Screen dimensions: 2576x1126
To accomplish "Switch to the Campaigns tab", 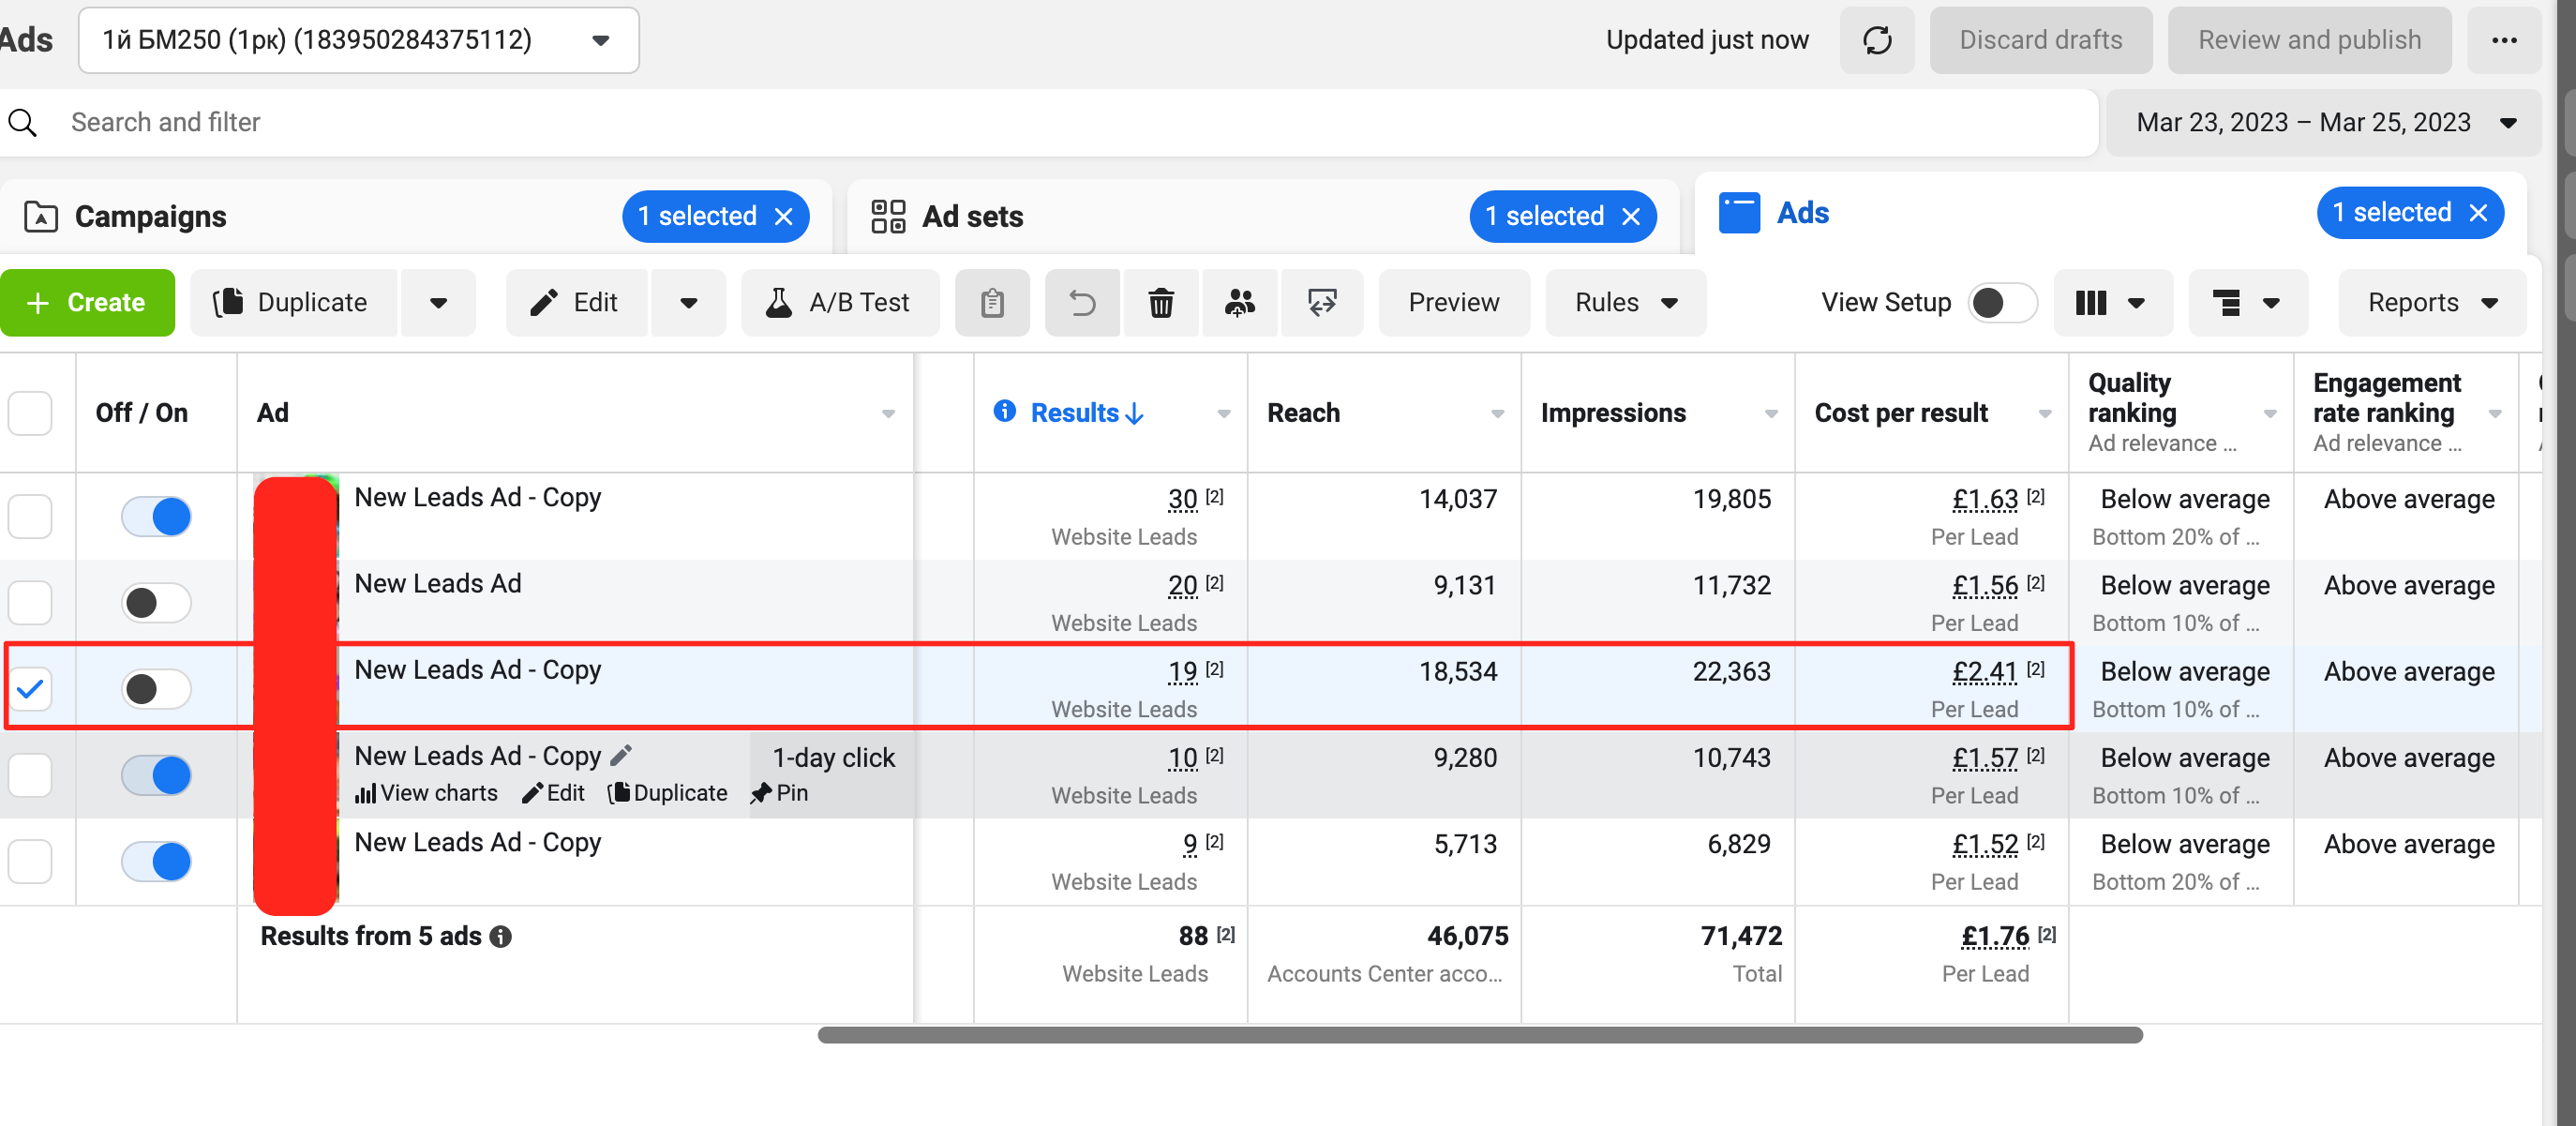I will tap(150, 217).
